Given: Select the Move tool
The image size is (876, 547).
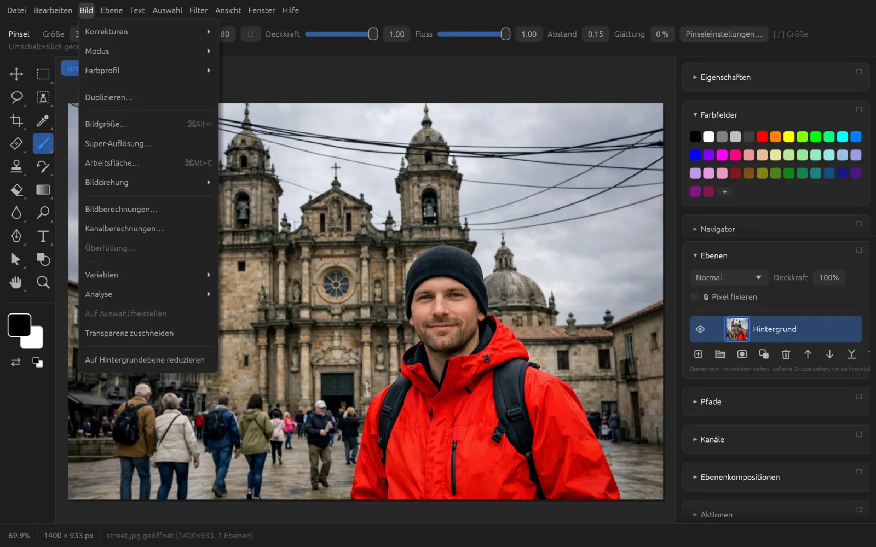Looking at the screenshot, I should pos(16,74).
